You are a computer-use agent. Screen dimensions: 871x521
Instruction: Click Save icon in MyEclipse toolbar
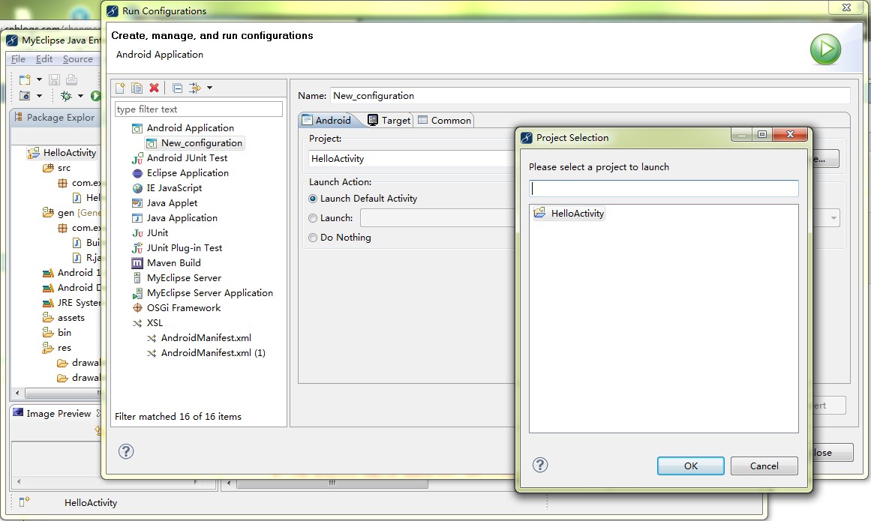pos(54,79)
